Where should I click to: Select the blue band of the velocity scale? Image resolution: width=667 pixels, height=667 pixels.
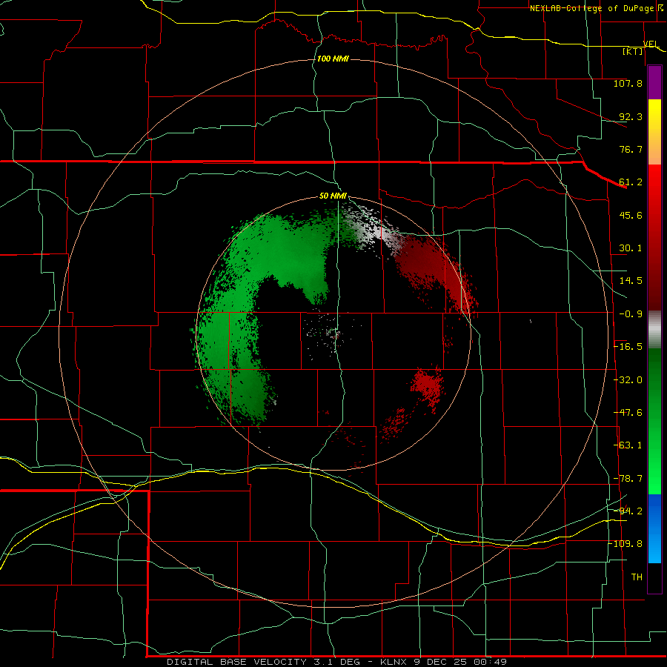tap(654, 528)
